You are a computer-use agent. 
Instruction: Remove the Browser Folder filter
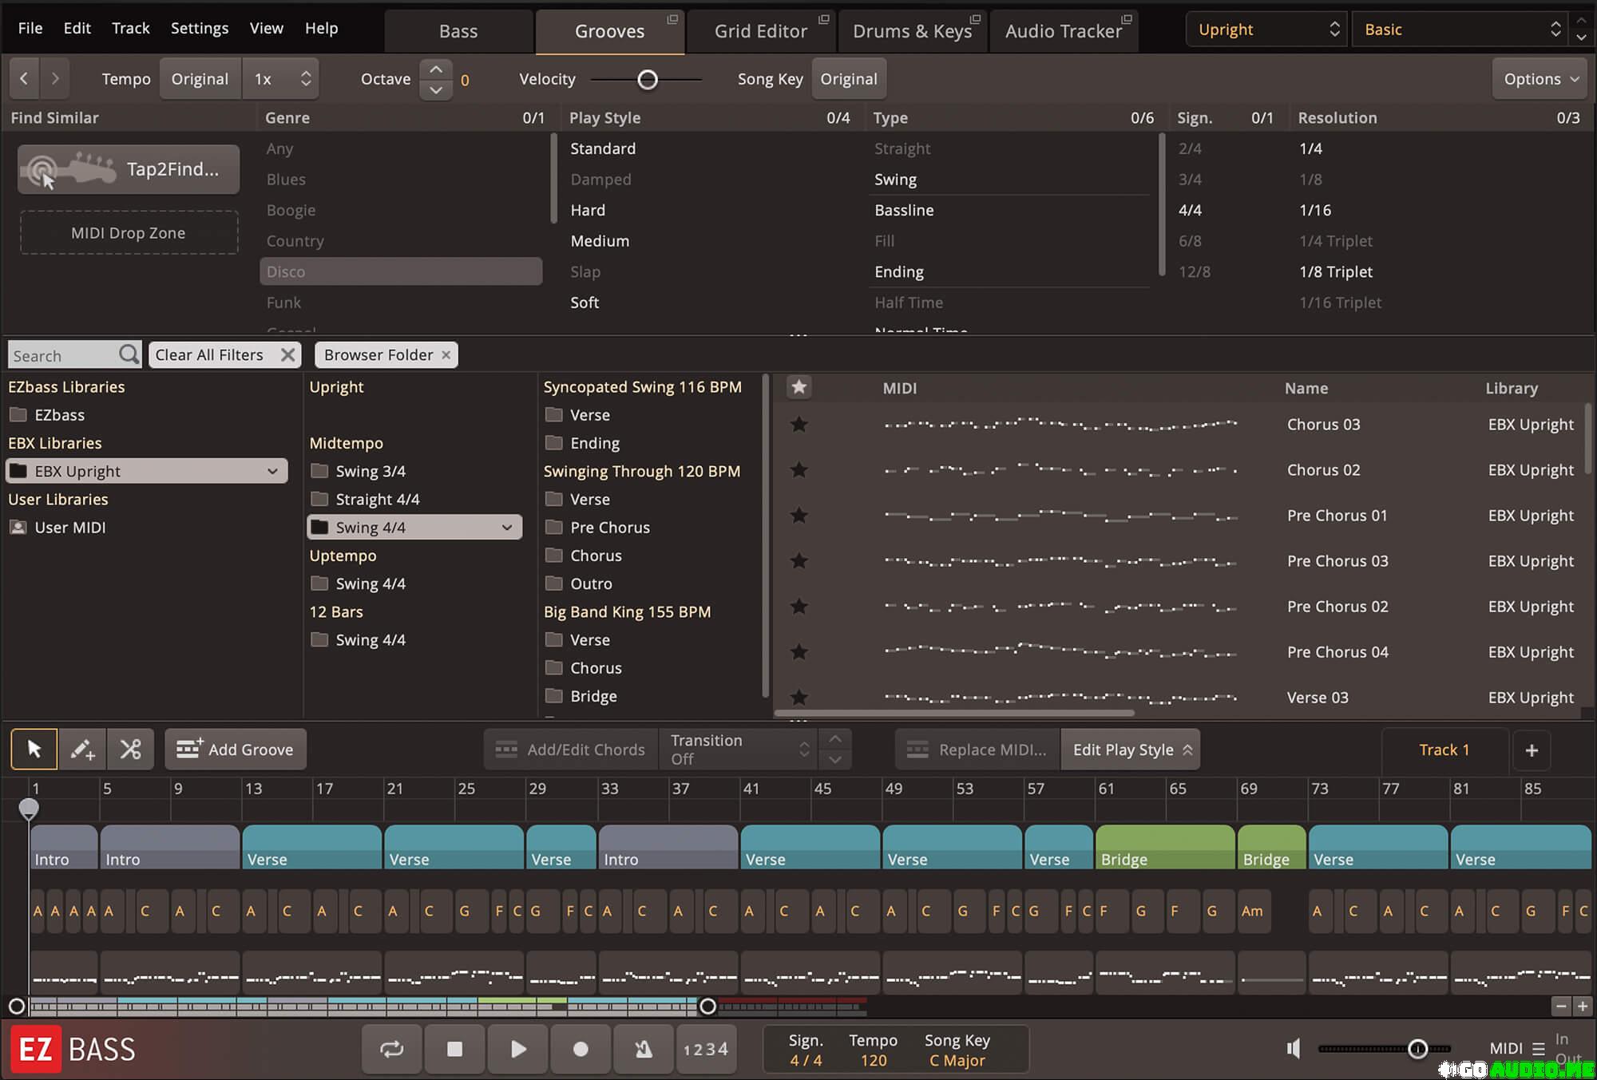[x=446, y=354]
